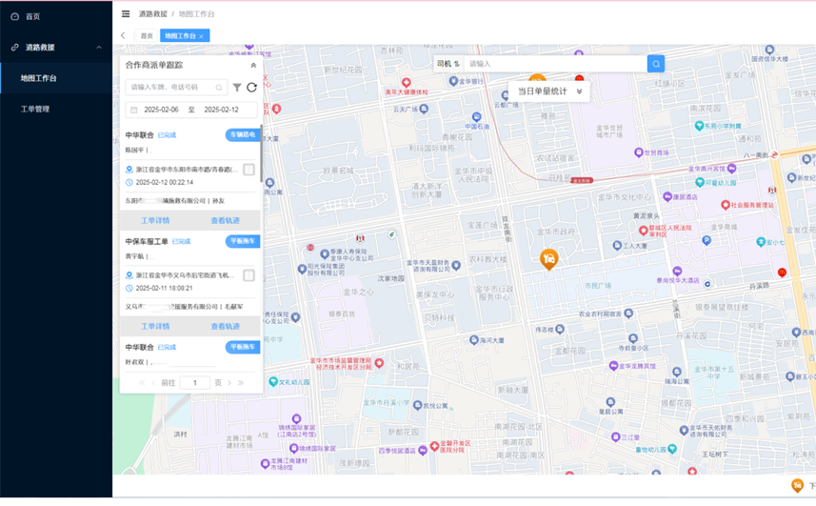Image resolution: width=816 pixels, height=506 pixels.
Task: Click the orange vehicle legend icon at bottom right
Action: (x=797, y=486)
